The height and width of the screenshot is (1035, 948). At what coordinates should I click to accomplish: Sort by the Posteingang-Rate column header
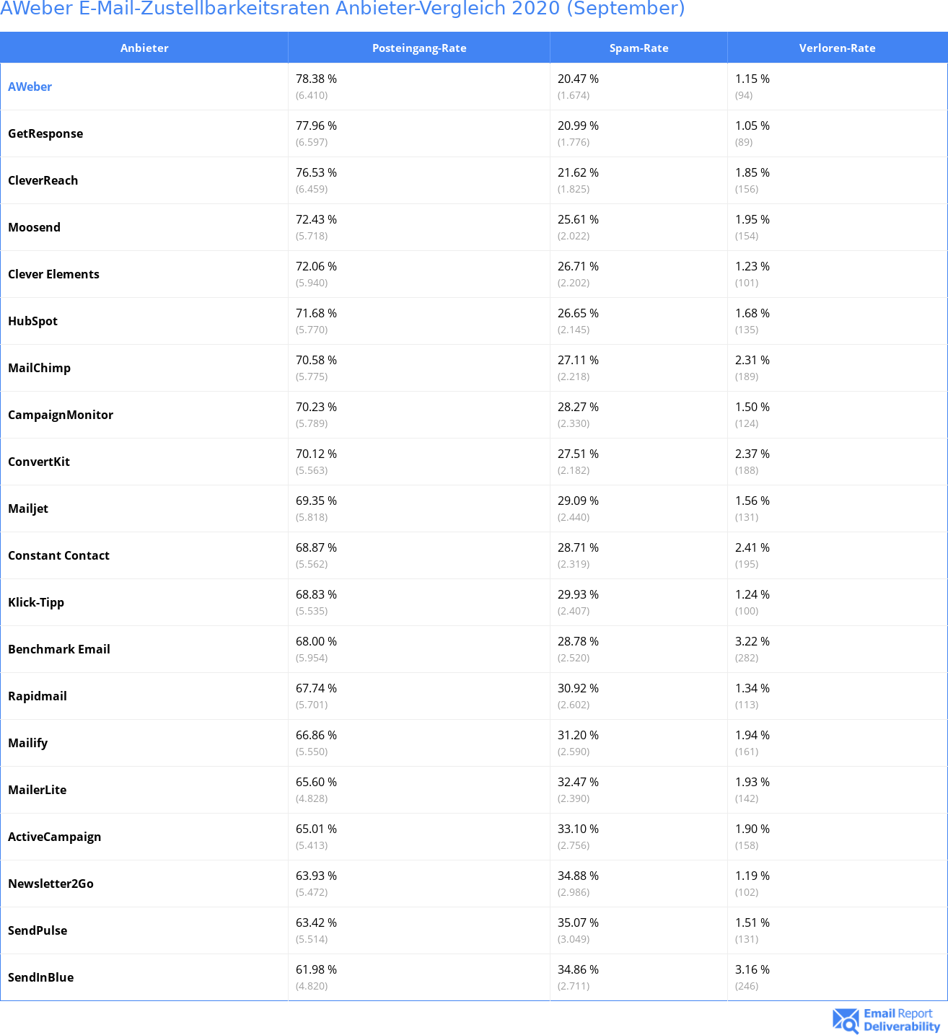(x=419, y=48)
